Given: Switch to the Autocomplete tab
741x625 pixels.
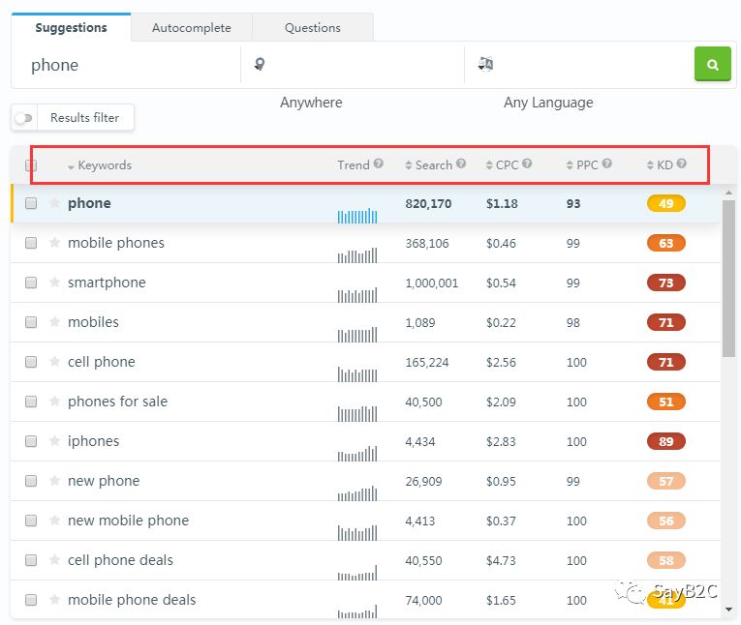Looking at the screenshot, I should pyautogui.click(x=192, y=28).
